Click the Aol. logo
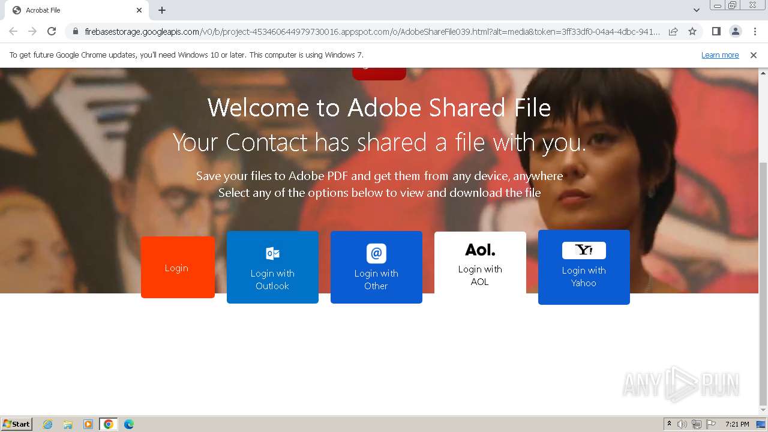This screenshot has width=768, height=432. [x=480, y=250]
